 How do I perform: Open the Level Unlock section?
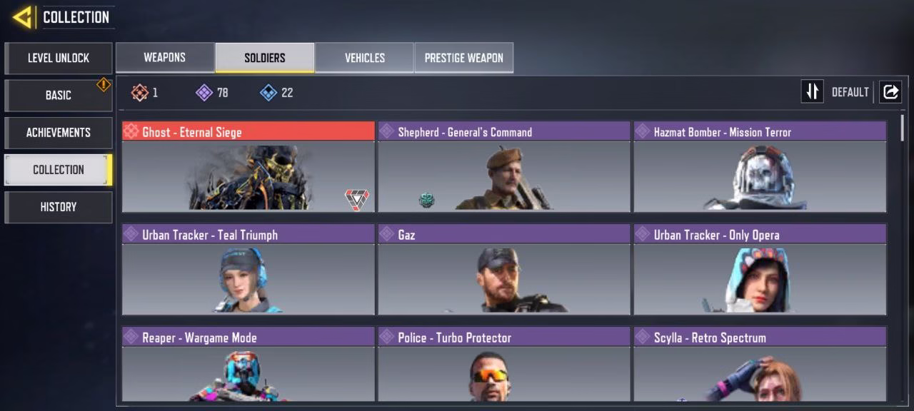coord(59,58)
